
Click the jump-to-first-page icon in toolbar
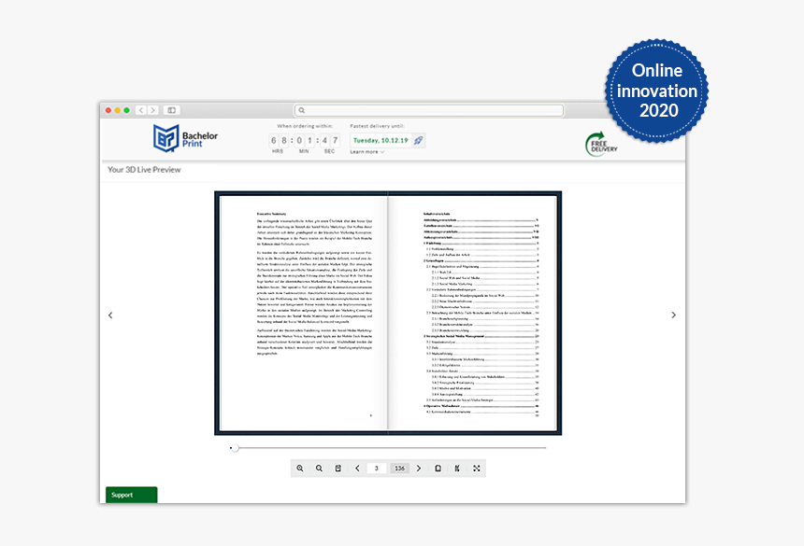(x=457, y=469)
